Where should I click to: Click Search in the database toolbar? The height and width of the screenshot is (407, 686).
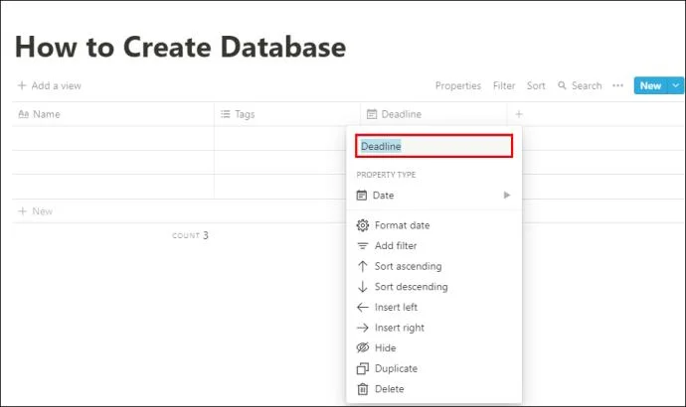(580, 86)
